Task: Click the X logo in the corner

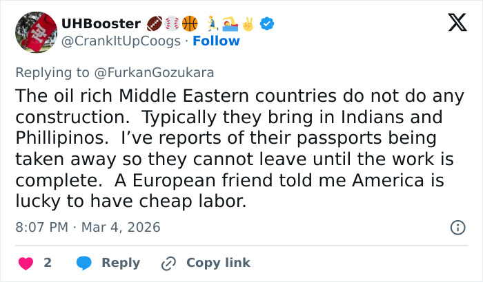Action: click(452, 24)
